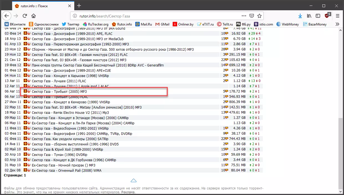The image size is (344, 195).
Task: Click the Firefox back arrow button
Action: pyautogui.click(x=7, y=16)
